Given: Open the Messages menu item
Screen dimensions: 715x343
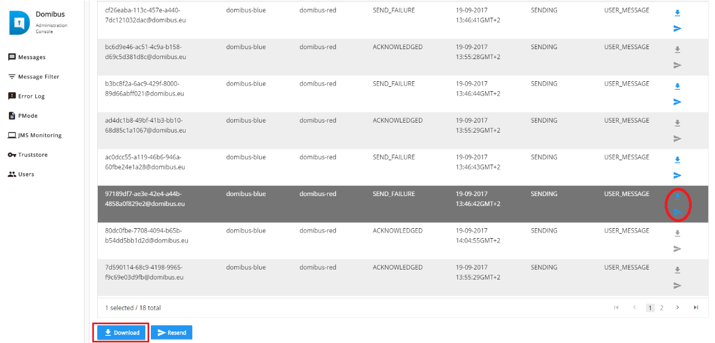Looking at the screenshot, I should tap(31, 57).
